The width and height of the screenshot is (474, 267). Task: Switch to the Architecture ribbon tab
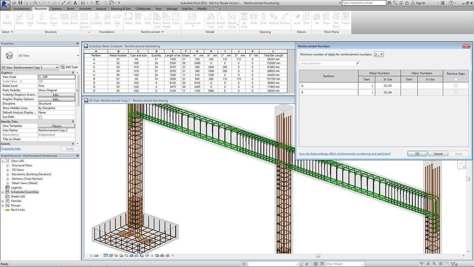coord(21,9)
